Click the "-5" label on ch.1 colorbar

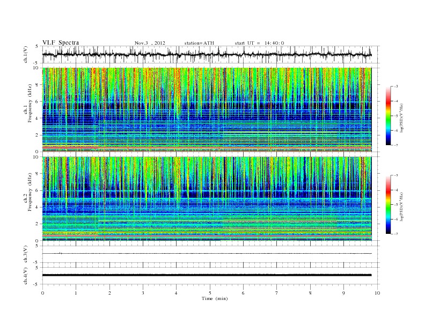396,116
